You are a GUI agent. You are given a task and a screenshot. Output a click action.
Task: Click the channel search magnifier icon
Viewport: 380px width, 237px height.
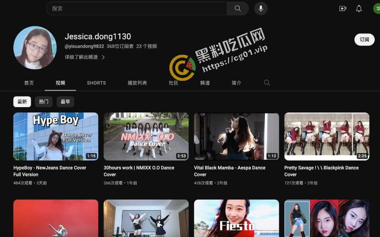coord(267,83)
